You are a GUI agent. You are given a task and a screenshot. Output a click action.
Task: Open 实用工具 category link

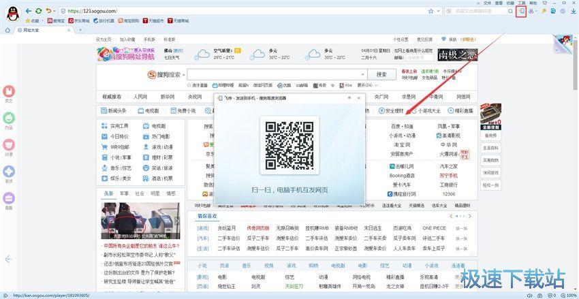pyautogui.click(x=115, y=126)
